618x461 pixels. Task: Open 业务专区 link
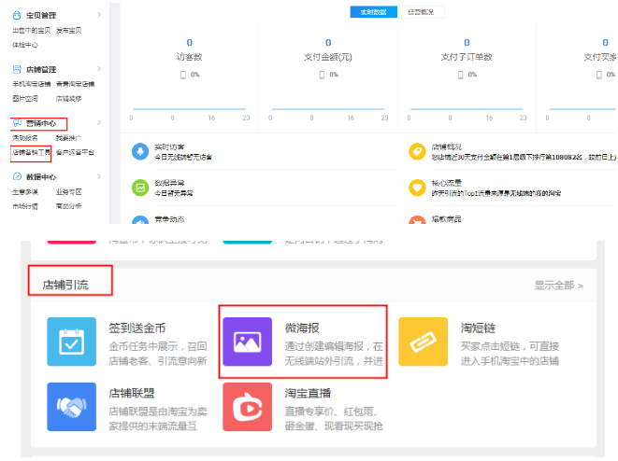(x=68, y=192)
